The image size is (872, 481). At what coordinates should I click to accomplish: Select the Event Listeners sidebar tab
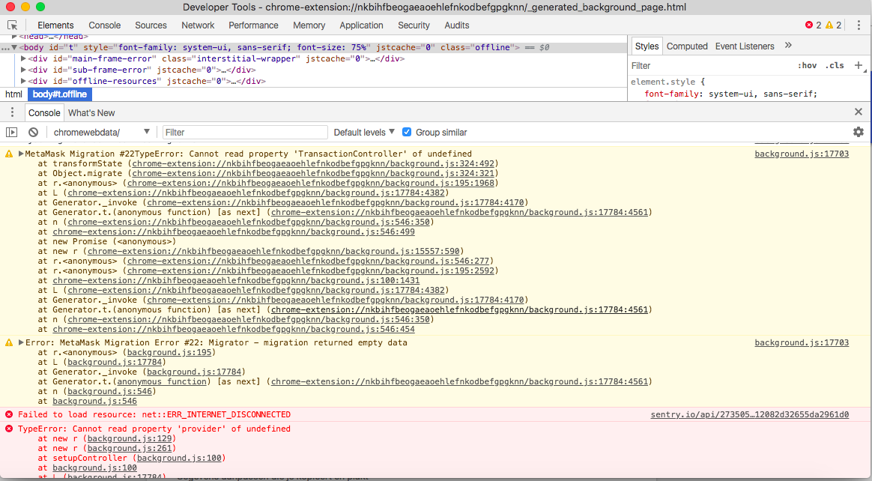tap(745, 46)
